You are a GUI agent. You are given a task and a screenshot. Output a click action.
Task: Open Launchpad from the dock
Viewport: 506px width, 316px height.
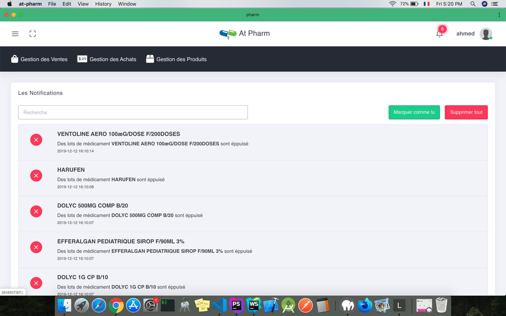82,305
